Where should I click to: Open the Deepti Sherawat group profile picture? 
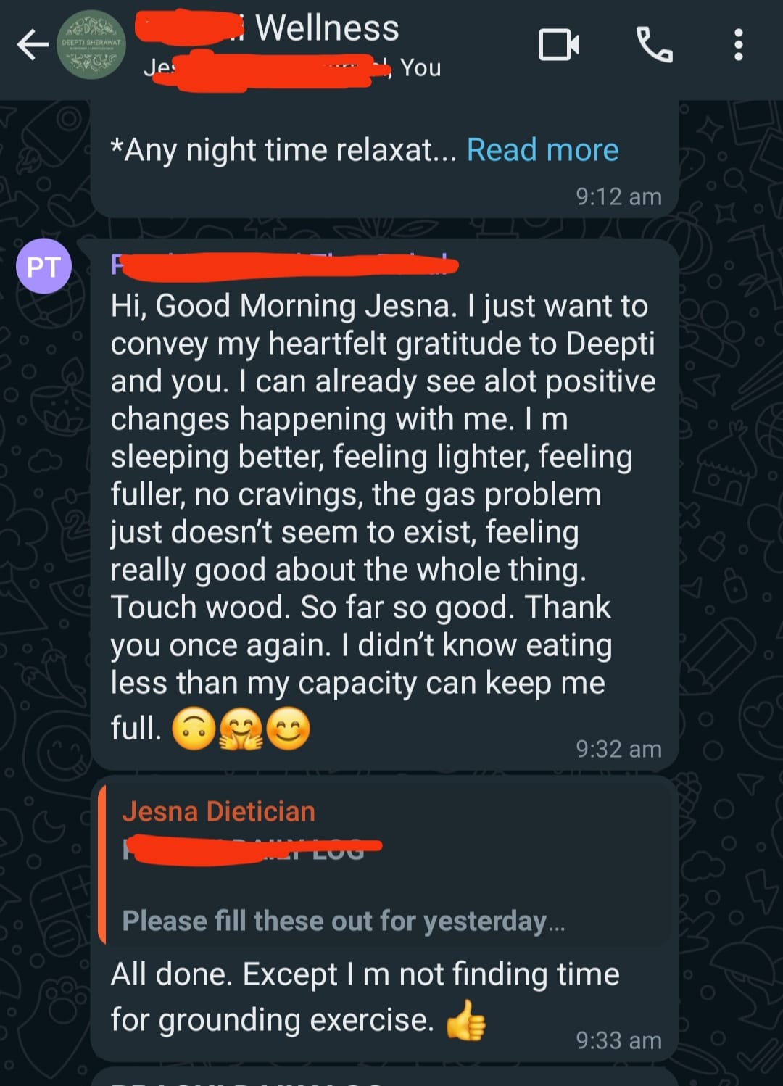point(91,45)
